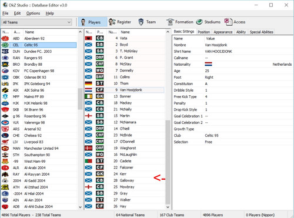Click the Selection value Free
Image resolution: width=294 pixels, height=218 pixels.
pos(208,142)
